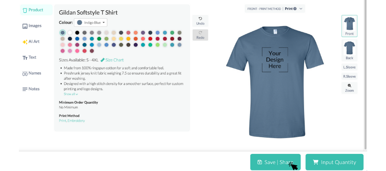Click the Zoom magnifier icon
Viewport: 386px width, 171px height.
(x=350, y=85)
